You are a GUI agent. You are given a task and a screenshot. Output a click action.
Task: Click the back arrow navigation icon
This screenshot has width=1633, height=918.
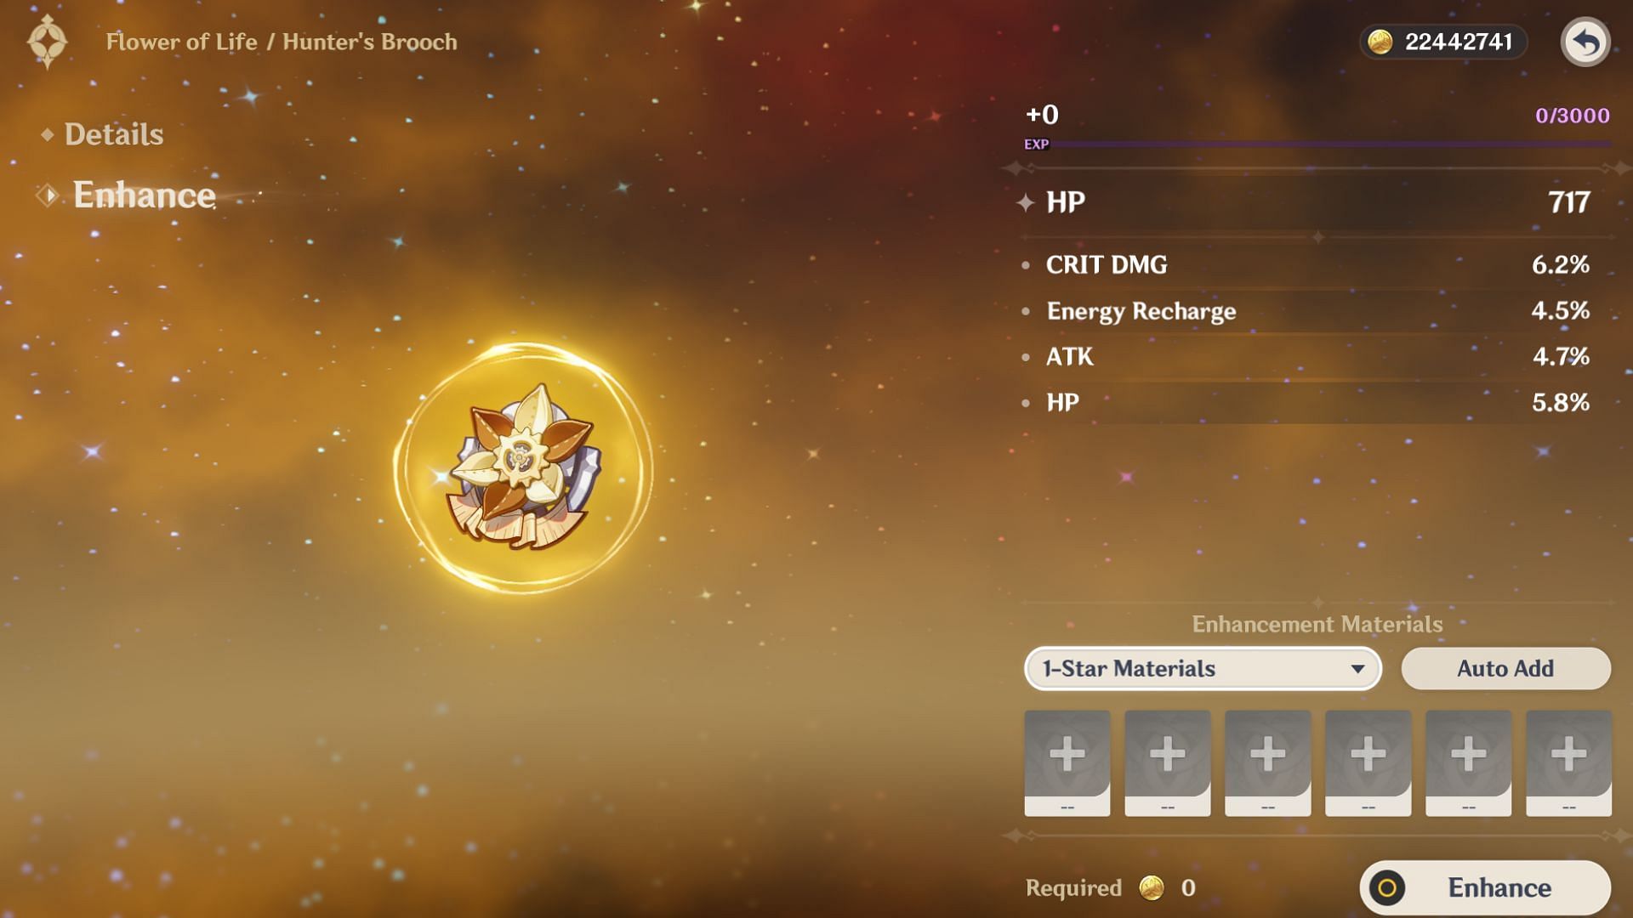1586,42
